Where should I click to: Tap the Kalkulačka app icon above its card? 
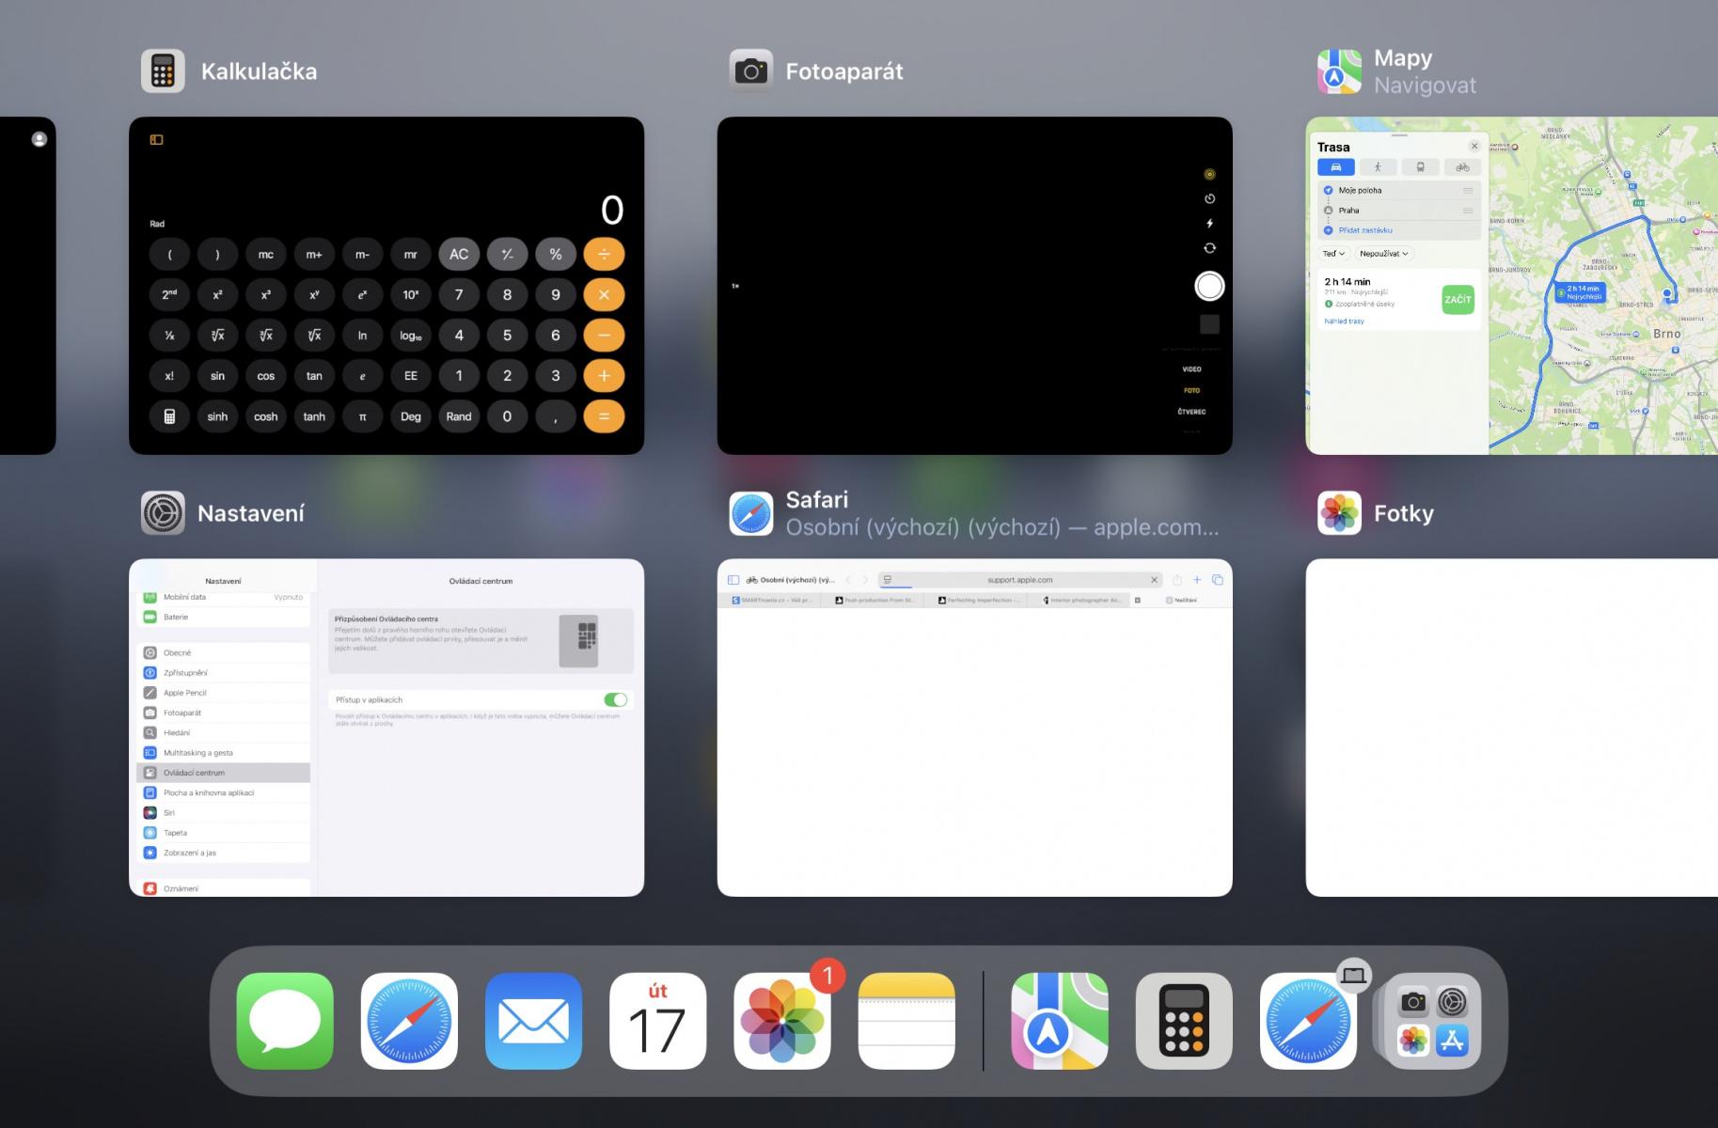coord(163,71)
